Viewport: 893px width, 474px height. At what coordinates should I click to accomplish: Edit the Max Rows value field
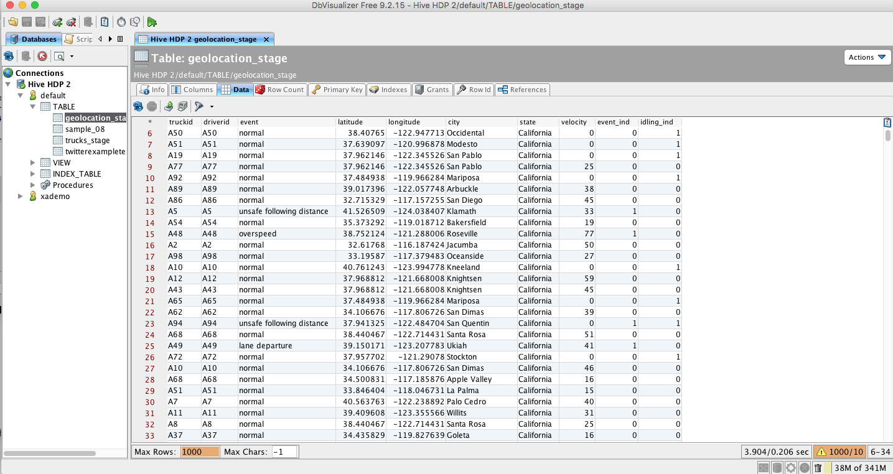tap(200, 451)
